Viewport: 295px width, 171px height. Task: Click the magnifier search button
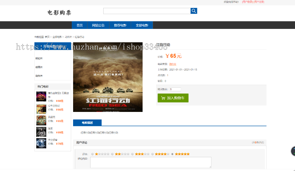(x=194, y=11)
